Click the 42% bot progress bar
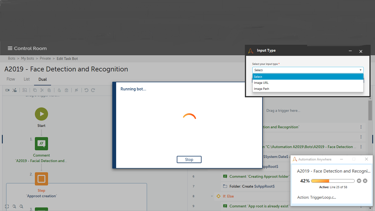The height and width of the screenshot is (211, 375). point(333,181)
